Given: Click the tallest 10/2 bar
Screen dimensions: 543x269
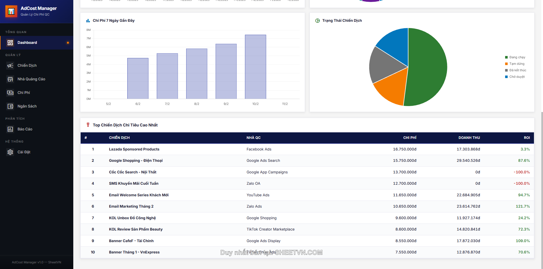Looking at the screenshot, I should pos(255,66).
